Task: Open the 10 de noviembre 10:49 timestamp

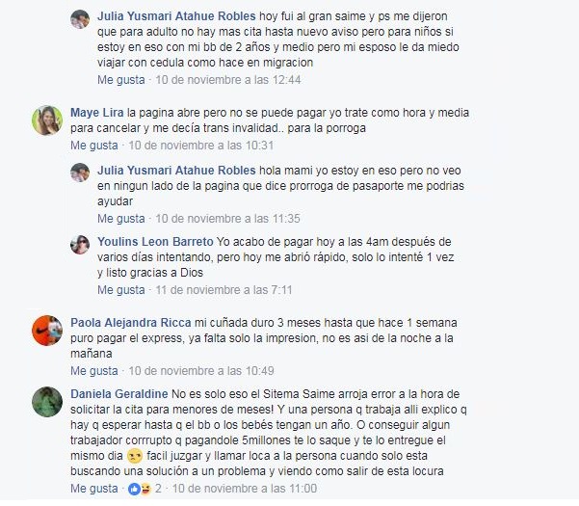Action: pos(201,371)
